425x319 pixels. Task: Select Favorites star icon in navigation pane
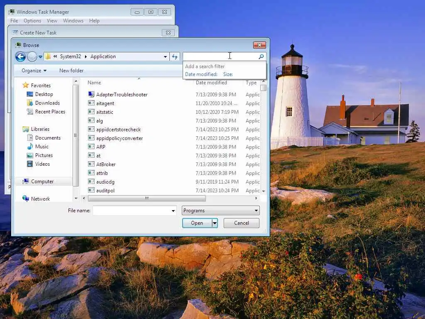click(26, 85)
